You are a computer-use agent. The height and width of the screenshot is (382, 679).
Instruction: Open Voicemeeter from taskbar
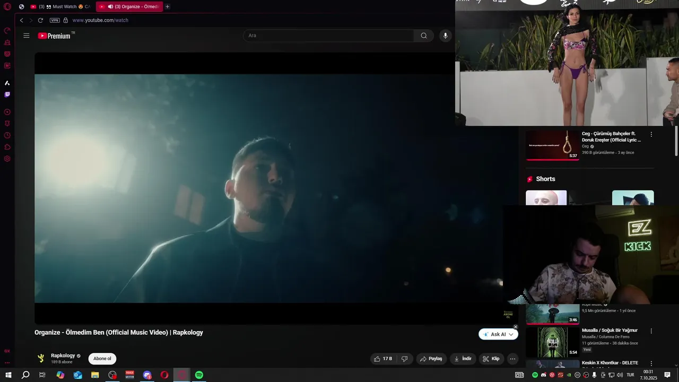pos(129,375)
